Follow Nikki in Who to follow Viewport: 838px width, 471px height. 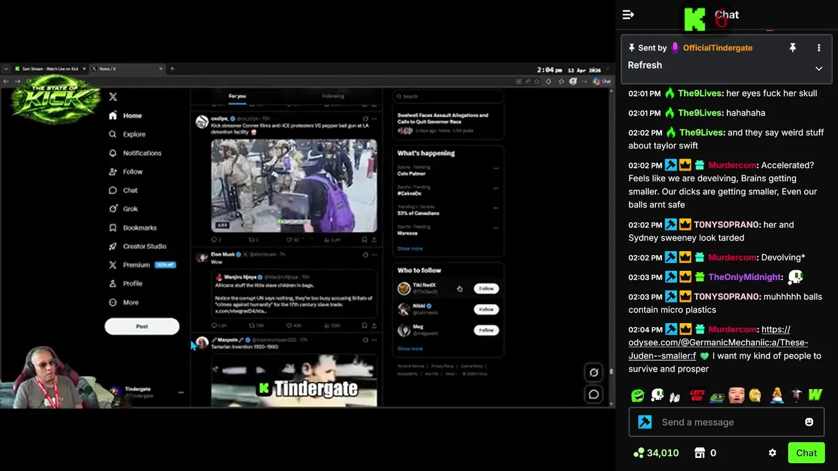[486, 309]
